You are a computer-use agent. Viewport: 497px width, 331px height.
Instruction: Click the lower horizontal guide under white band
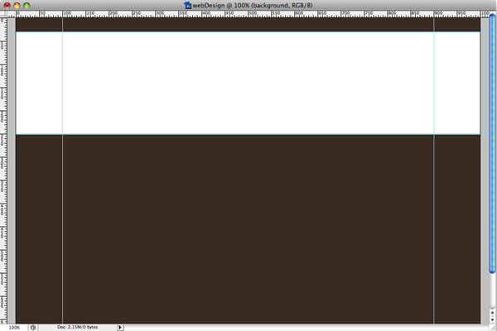tap(248, 134)
